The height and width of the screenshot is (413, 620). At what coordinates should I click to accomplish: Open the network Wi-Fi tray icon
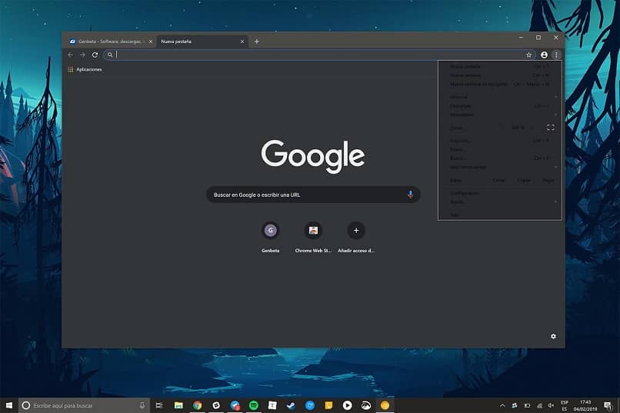point(539,405)
